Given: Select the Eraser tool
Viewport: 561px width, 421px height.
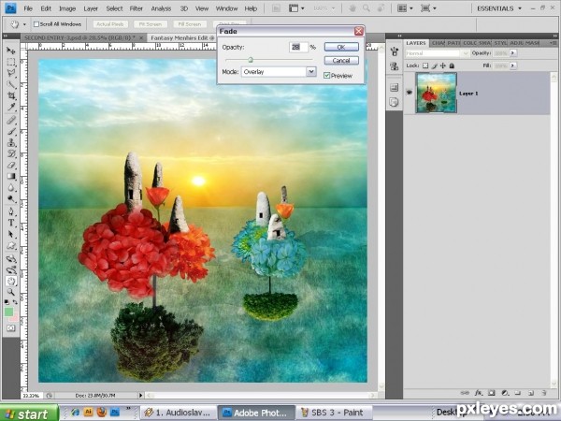Looking at the screenshot, I should click(x=11, y=165).
